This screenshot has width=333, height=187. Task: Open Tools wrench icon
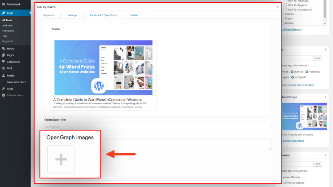[4, 89]
